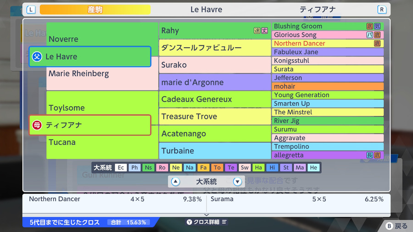Click up arrow on 大系統 selector
The width and height of the screenshot is (413, 232).
(x=175, y=182)
